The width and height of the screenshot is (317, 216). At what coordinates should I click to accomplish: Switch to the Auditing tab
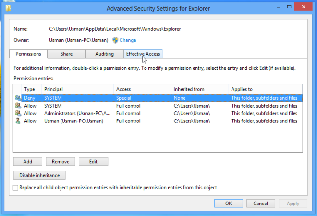(x=104, y=54)
